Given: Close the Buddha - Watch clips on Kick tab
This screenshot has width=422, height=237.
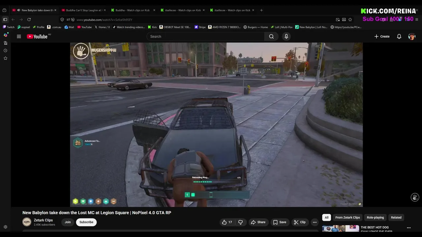Looking at the screenshot, I should pos(154,10).
